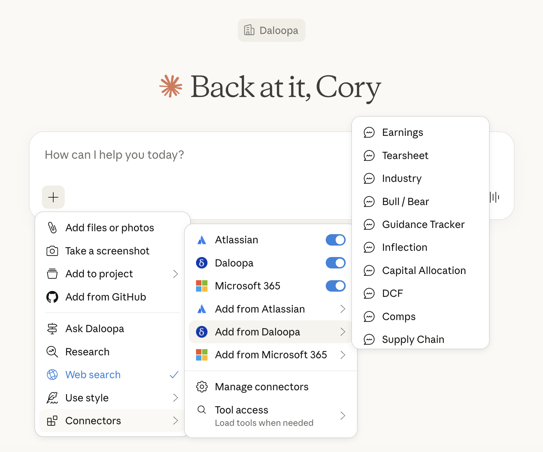Click the Tool access search icon
The width and height of the screenshot is (543, 452).
(x=202, y=410)
